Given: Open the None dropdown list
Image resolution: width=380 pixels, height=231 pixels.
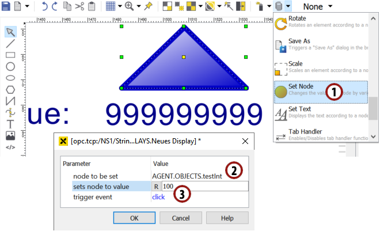Looking at the screenshot, I should coord(317,7).
